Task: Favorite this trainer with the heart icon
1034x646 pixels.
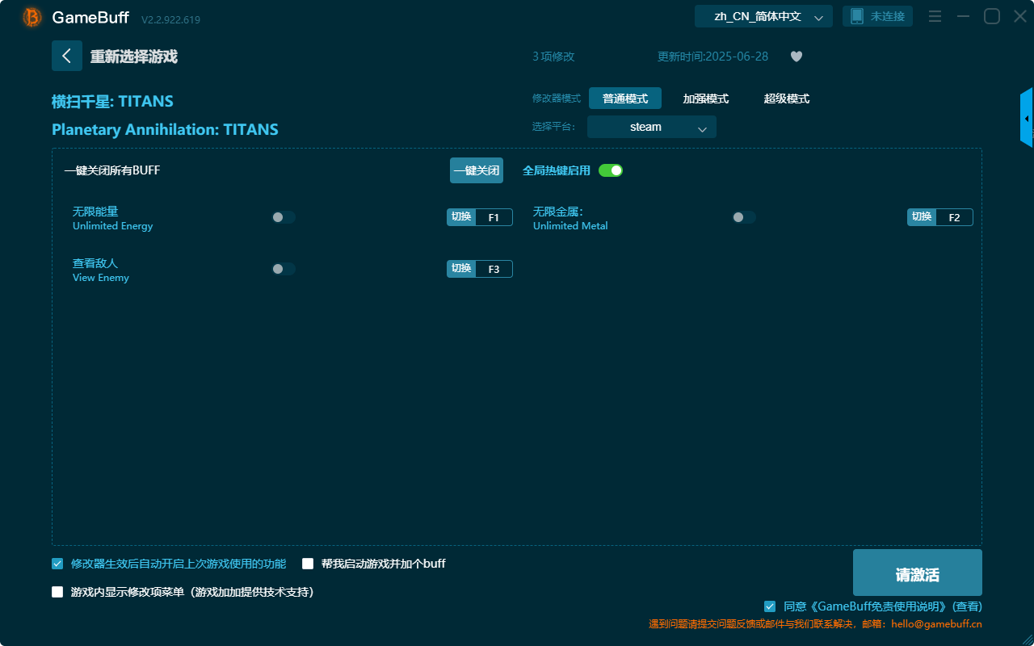Action: 797,57
